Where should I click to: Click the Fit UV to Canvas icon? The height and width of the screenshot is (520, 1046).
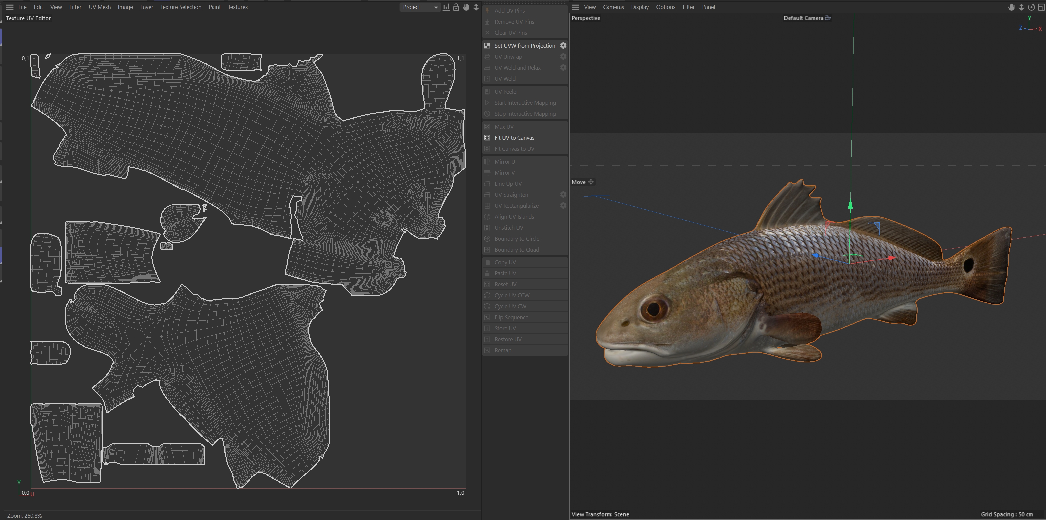coord(487,138)
